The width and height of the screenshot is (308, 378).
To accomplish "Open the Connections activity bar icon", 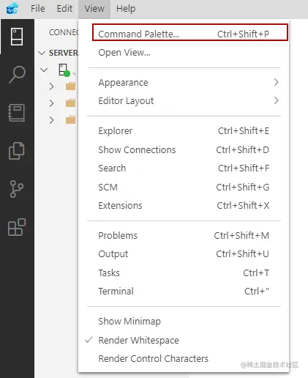I will [17, 37].
